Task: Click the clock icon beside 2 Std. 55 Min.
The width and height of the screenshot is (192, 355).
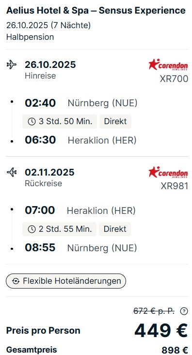Action: coord(32,229)
